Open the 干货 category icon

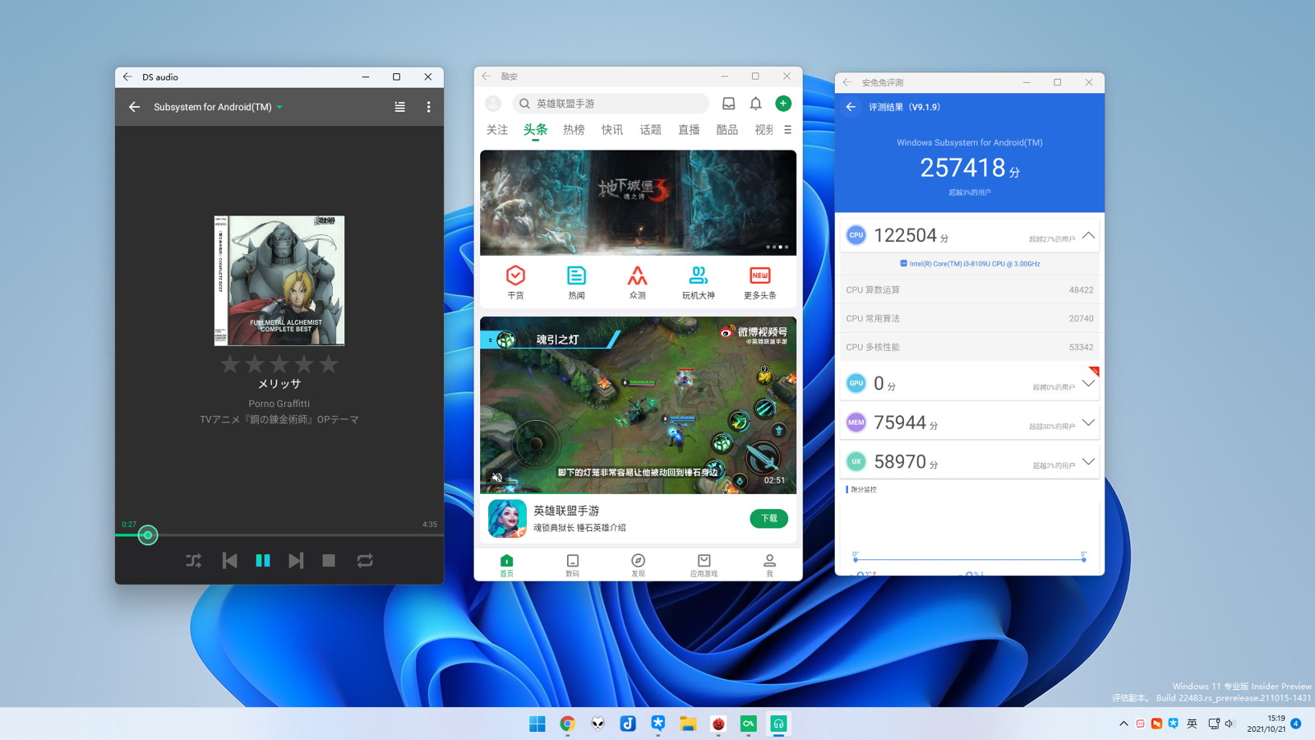coord(515,282)
